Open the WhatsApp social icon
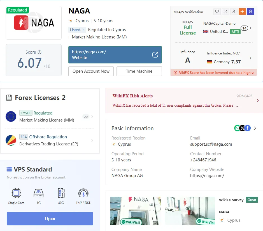Viewport: 263px width, 231px height. [x=237, y=128]
